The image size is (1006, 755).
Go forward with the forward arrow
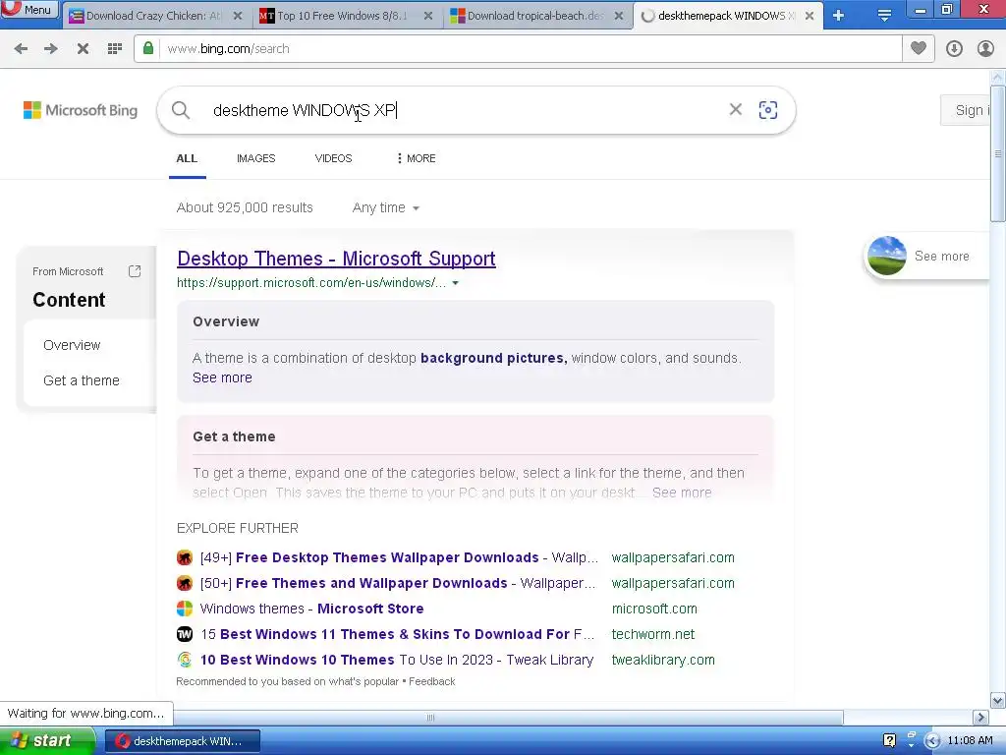51,49
